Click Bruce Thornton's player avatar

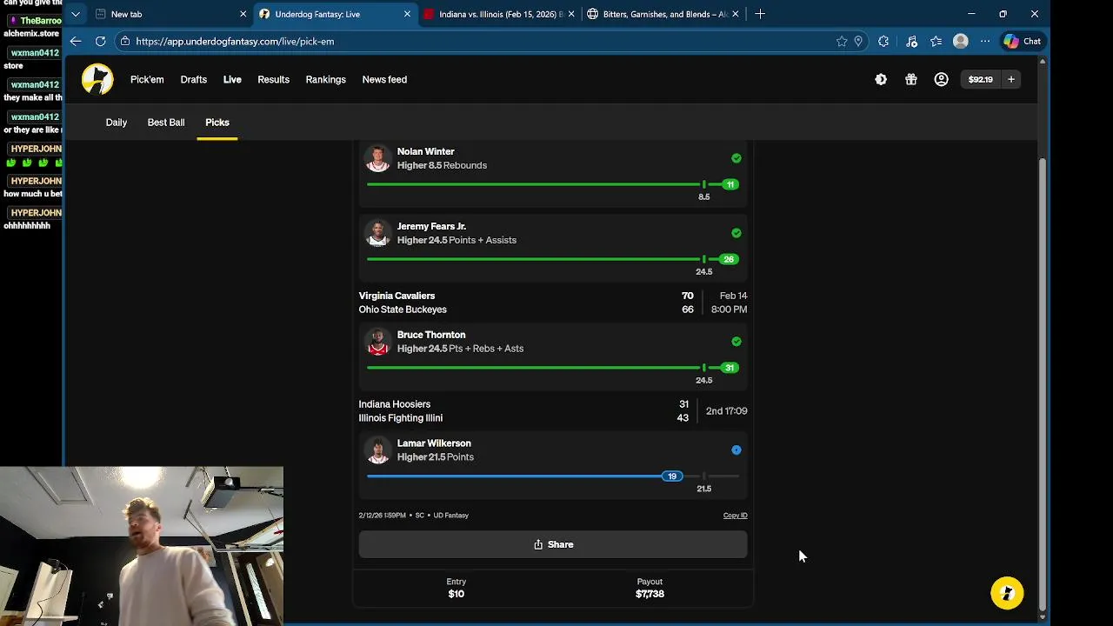point(377,343)
